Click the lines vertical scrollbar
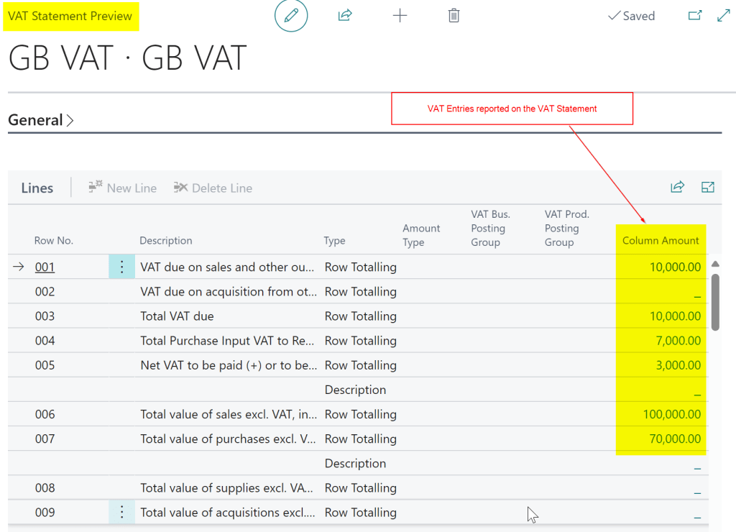Screen dimensions: 736x532 [x=714, y=302]
